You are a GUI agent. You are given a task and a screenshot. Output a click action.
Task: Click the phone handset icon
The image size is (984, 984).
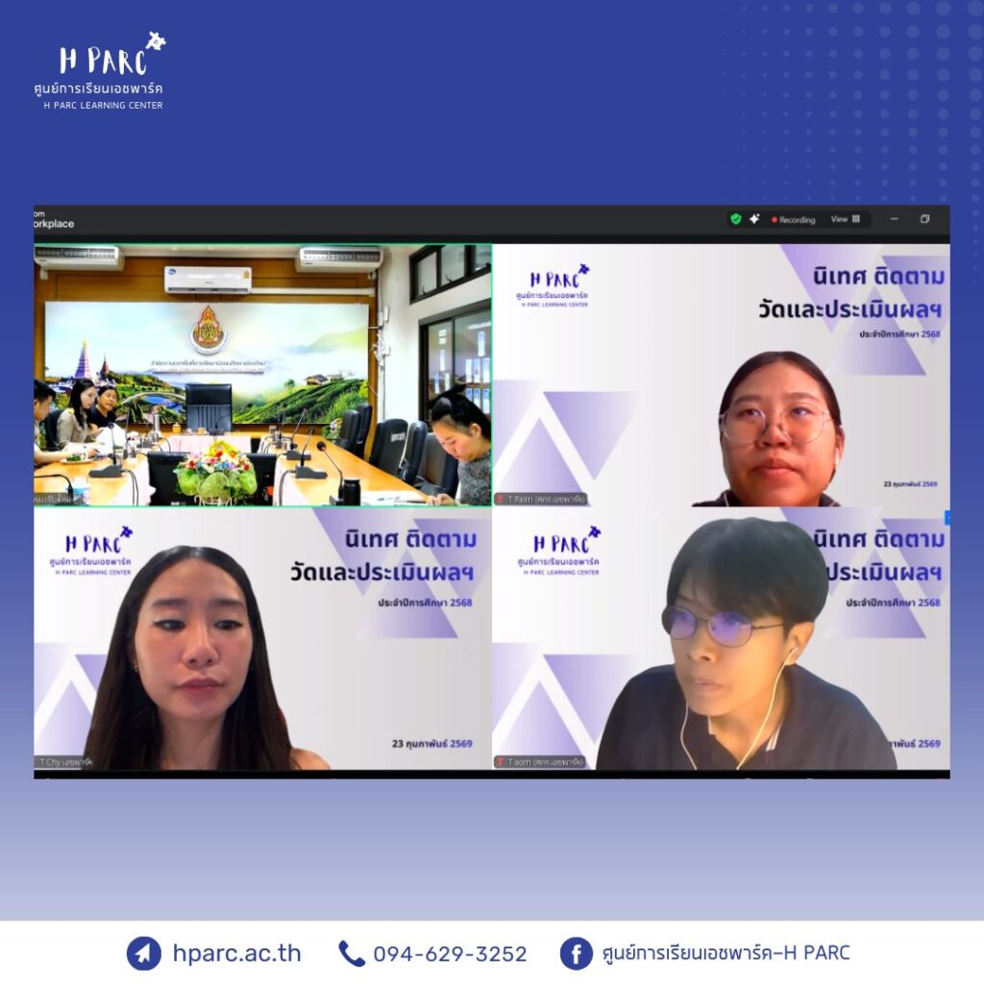[351, 953]
